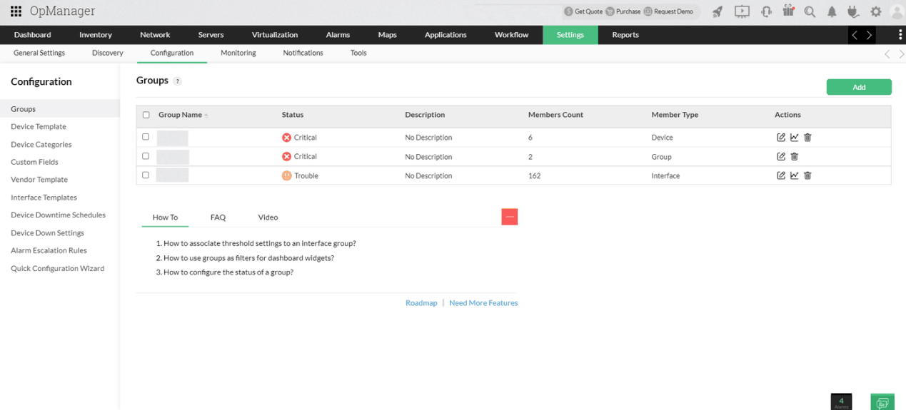Viewport: 906px width, 410px height.
Task: Edit the Device member type group
Action: [x=780, y=138]
